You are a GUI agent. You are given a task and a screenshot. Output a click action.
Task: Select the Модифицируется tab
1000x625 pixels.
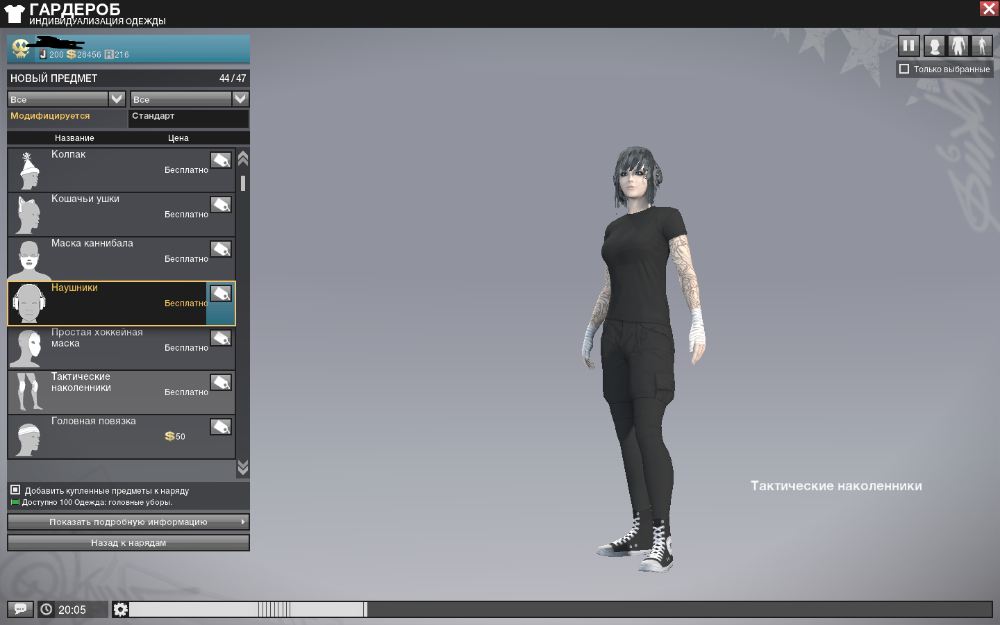pyautogui.click(x=50, y=117)
